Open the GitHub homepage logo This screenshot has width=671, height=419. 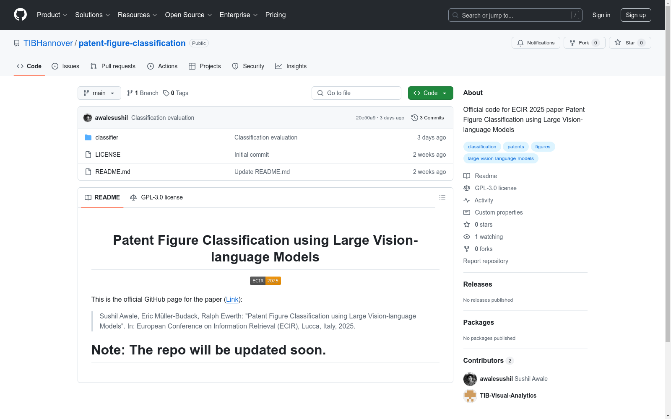[x=20, y=15]
